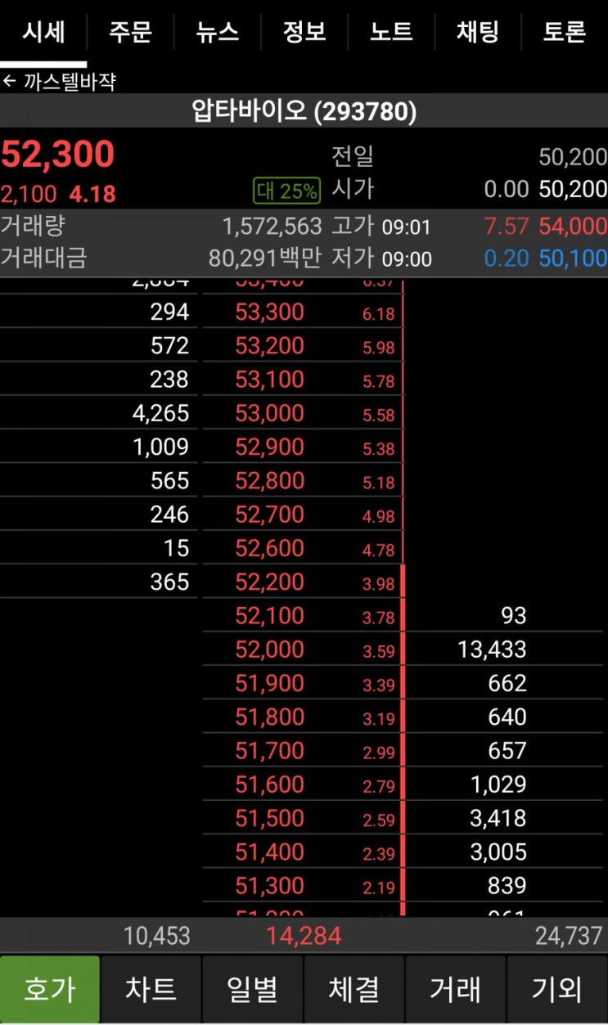The height and width of the screenshot is (1025, 608).
Task: Select bid price 51,800
Action: 269,717
